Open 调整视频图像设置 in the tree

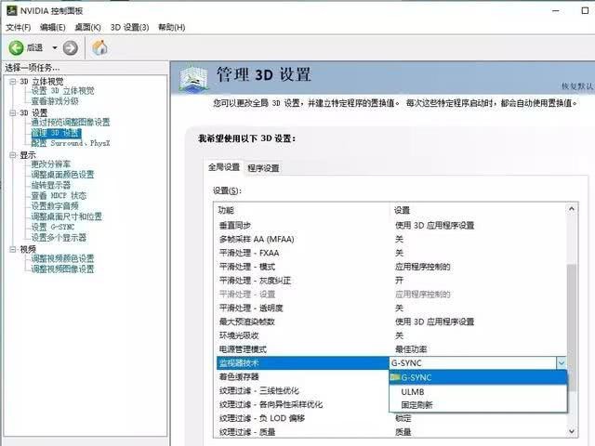click(x=62, y=269)
